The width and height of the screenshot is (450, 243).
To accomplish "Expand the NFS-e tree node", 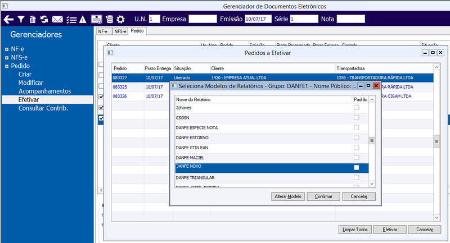I will click(7, 58).
